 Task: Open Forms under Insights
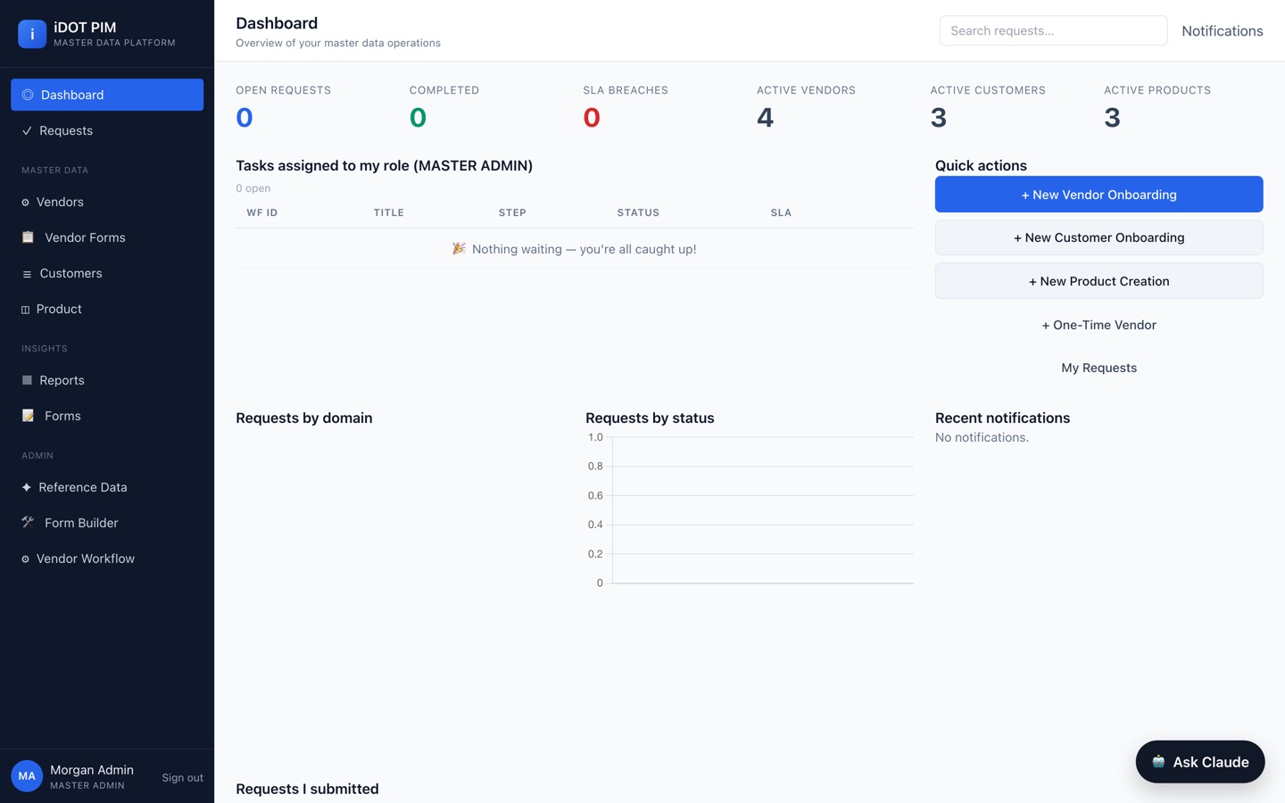107,416
